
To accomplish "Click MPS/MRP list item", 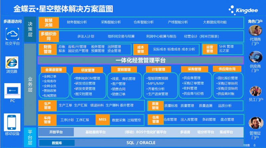I will coord(155,83).
